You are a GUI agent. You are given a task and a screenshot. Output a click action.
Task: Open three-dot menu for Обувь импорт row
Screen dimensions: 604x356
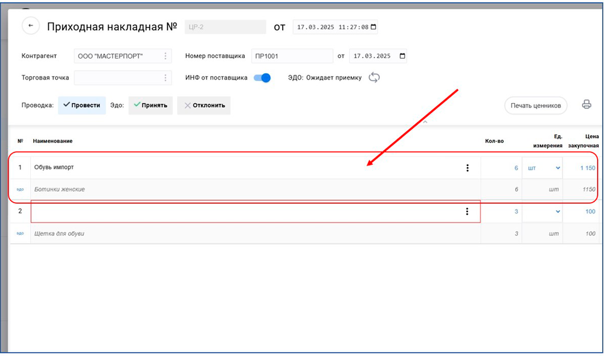pyautogui.click(x=467, y=168)
